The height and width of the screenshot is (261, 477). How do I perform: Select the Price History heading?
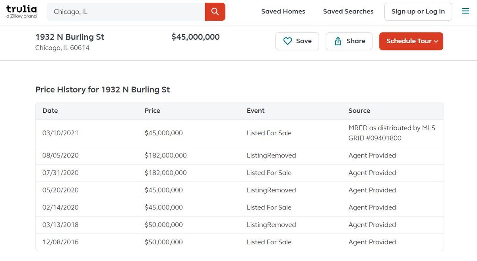tap(103, 90)
